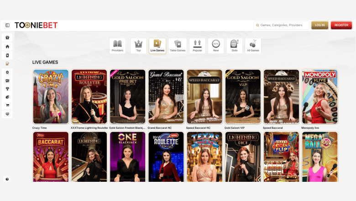Click the 'Speed Baccarat' caption text
The width and height of the screenshot is (356, 201).
(x=273, y=128)
